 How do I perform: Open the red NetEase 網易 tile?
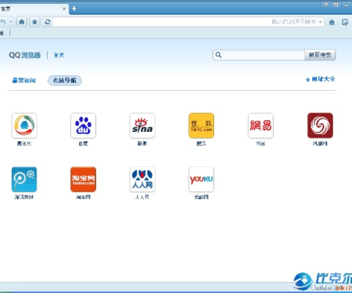260,125
